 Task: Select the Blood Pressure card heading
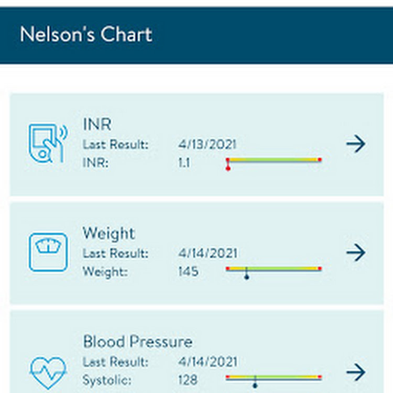coord(138,342)
